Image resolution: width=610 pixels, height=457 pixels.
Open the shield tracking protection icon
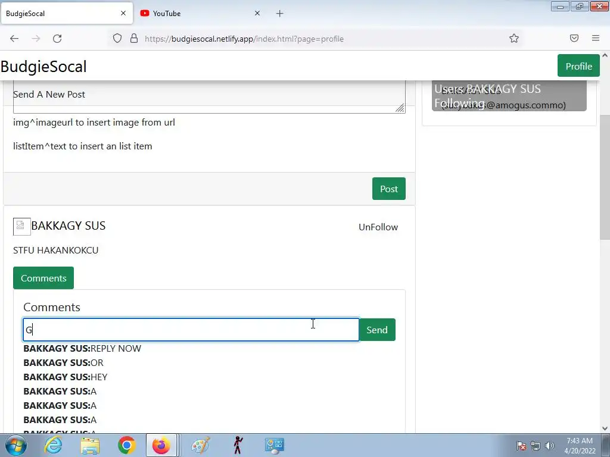[117, 38]
